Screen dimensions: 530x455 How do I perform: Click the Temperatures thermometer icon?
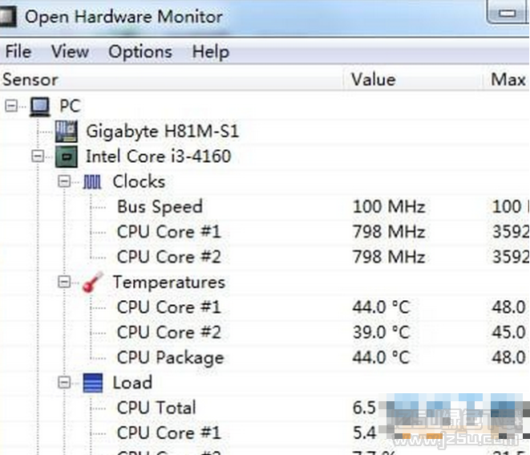click(x=92, y=282)
